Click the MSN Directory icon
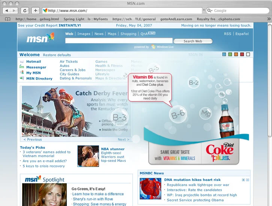 [22, 78]
